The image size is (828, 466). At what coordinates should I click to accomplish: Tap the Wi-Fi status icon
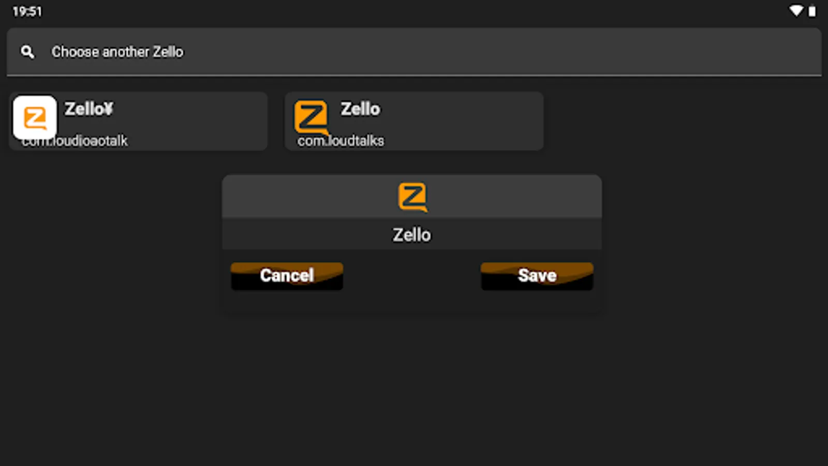(x=795, y=11)
